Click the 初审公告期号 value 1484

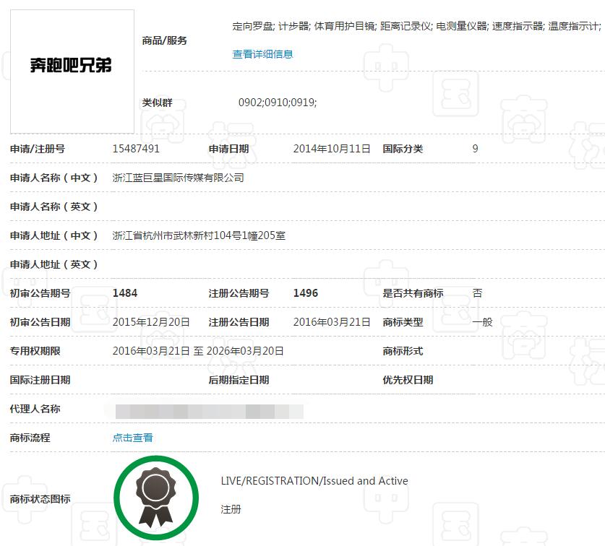coord(124,293)
